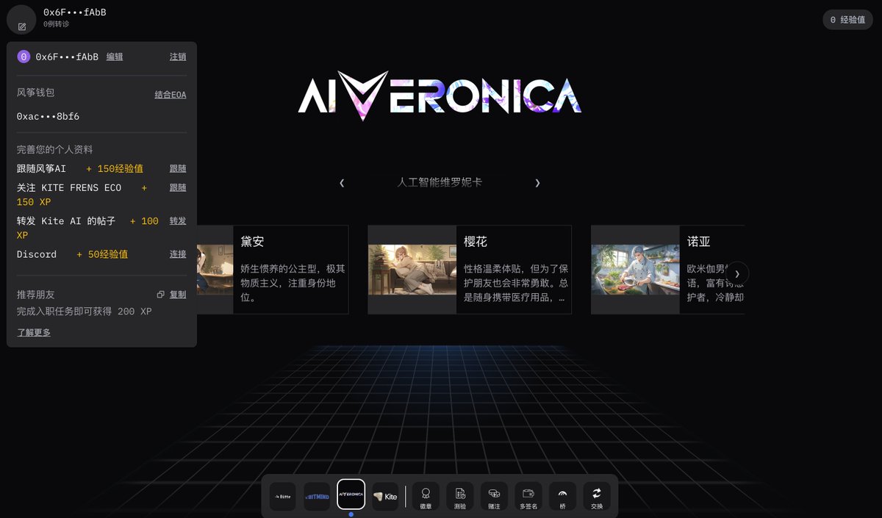
Task: Click the 结合EOA link
Action: [171, 94]
